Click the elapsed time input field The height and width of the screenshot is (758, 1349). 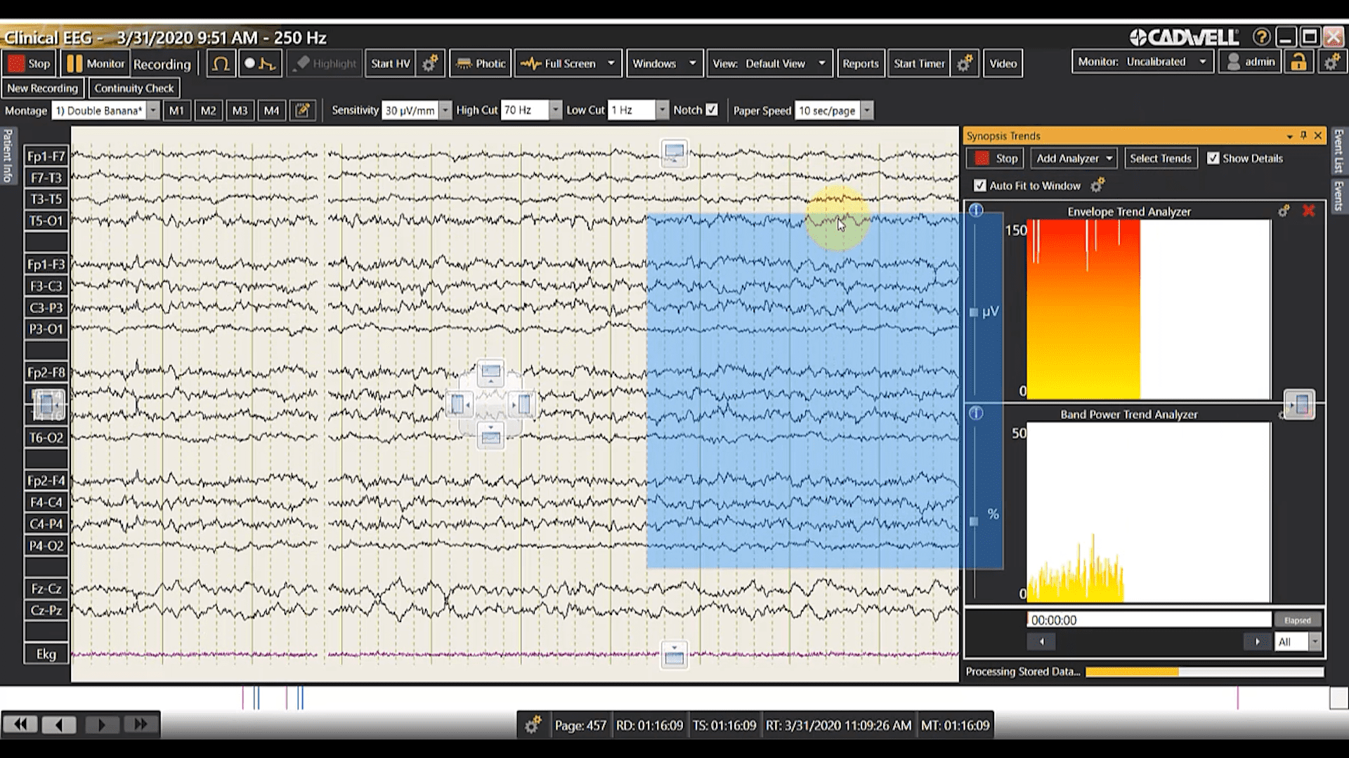click(x=1149, y=620)
